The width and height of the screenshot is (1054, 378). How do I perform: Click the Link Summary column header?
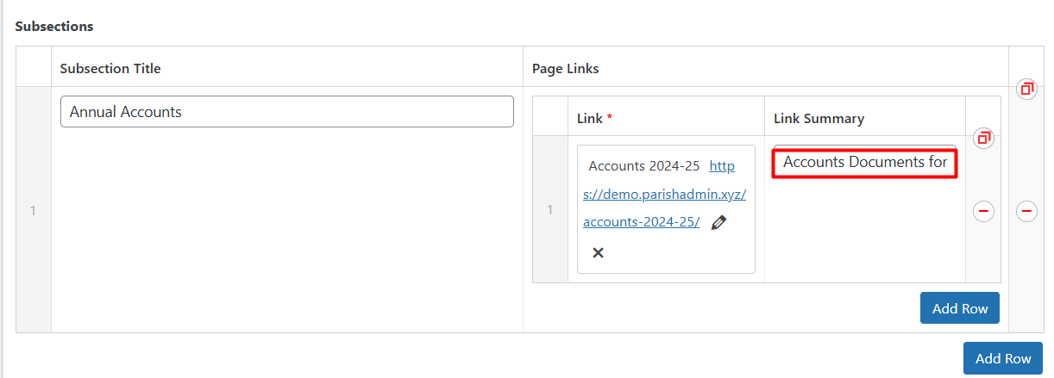(x=819, y=118)
